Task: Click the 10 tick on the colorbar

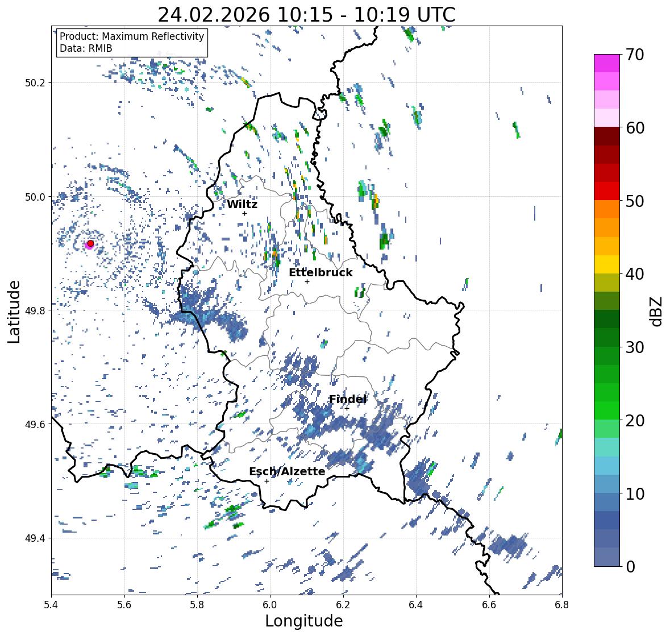Action: click(635, 493)
